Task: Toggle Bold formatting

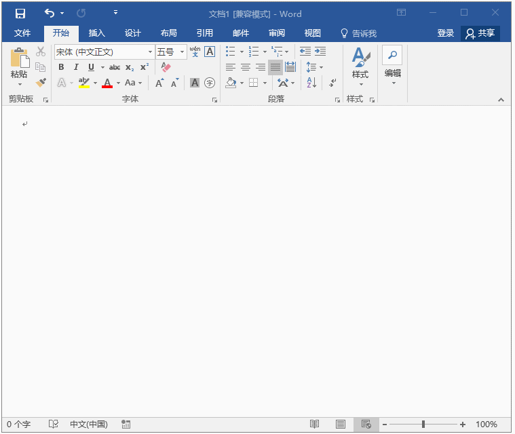Action: [x=61, y=67]
